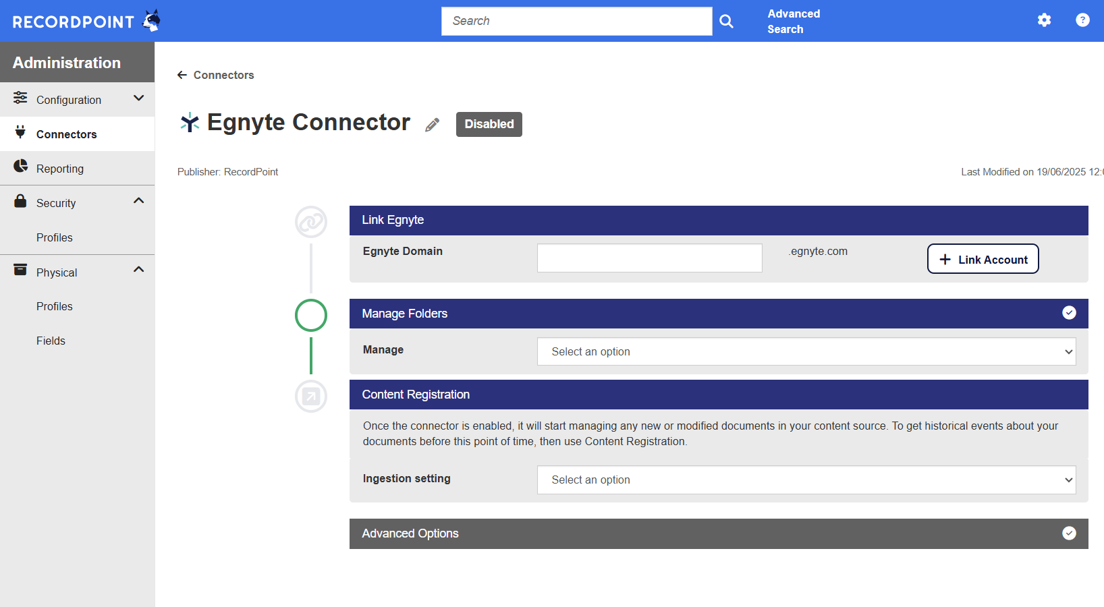Viewport: 1104px width, 607px height.
Task: Go back via Connectors breadcrumb link
Action: [x=223, y=75]
